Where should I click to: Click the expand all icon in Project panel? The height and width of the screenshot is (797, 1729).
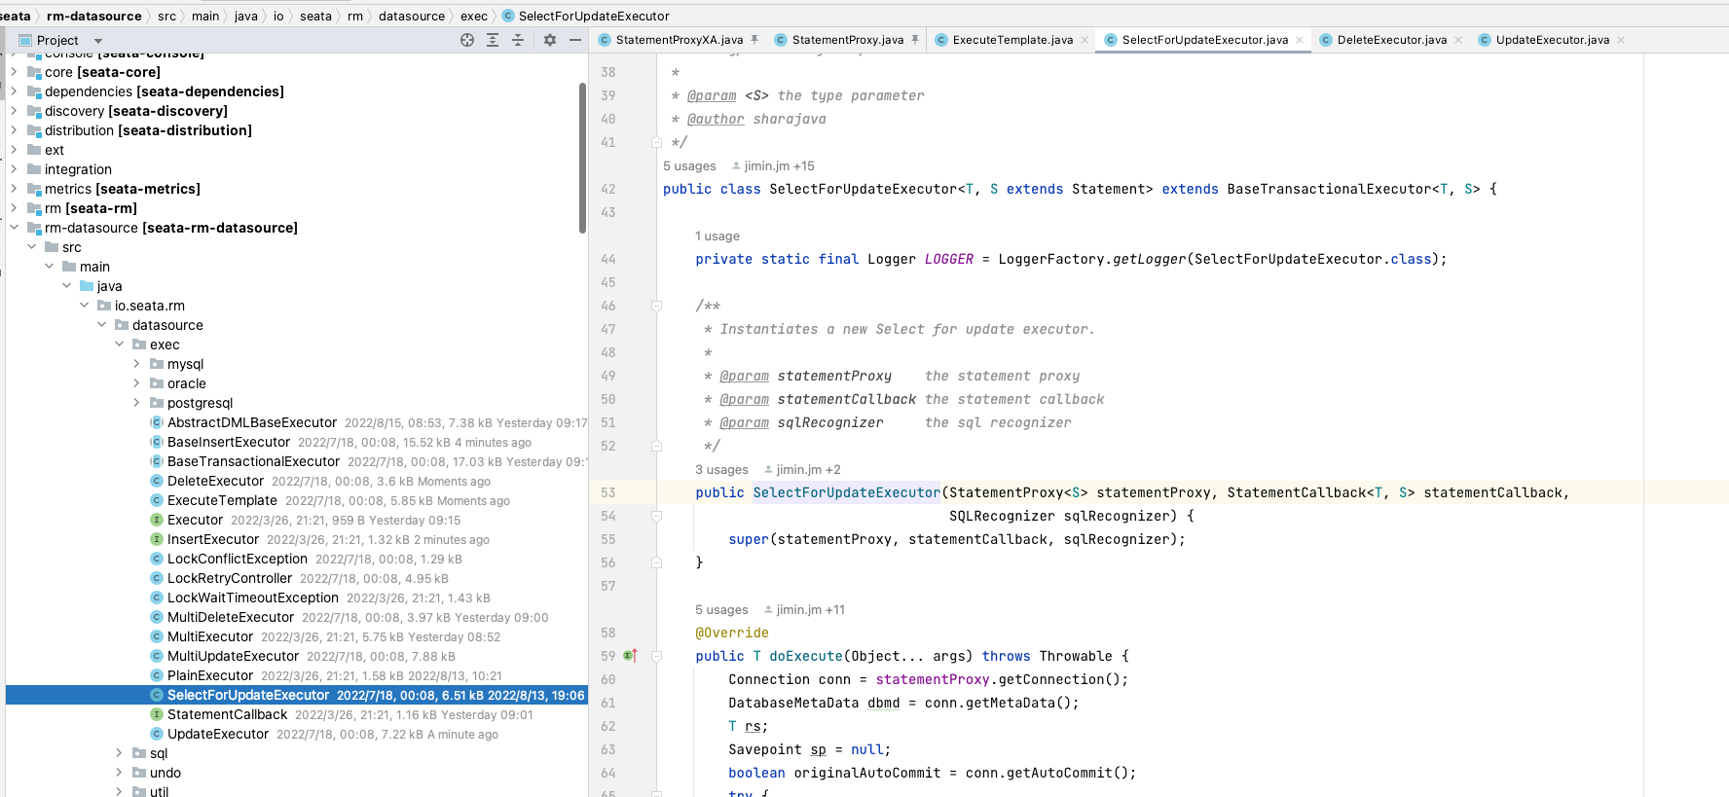click(493, 40)
